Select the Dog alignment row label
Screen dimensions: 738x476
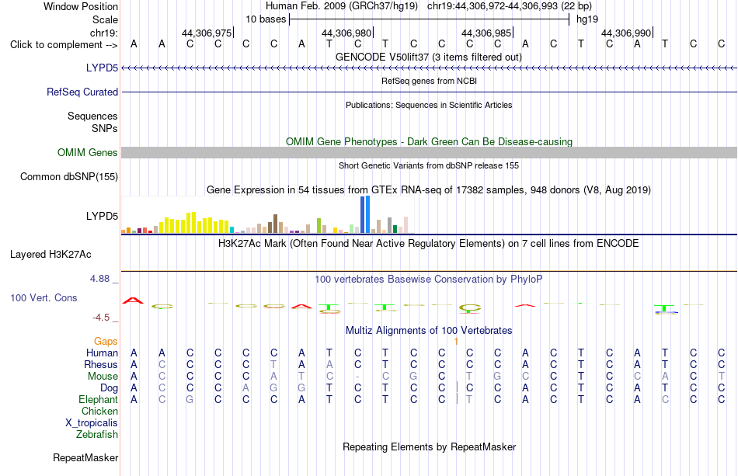click(x=110, y=387)
